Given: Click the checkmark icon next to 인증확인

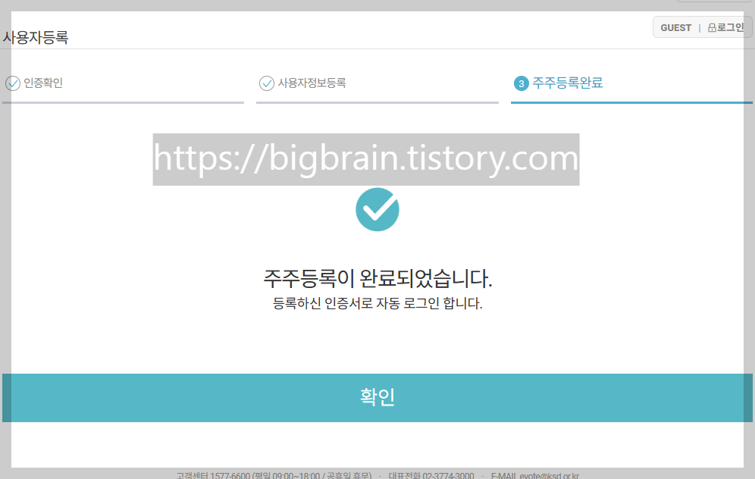Looking at the screenshot, I should point(13,83).
